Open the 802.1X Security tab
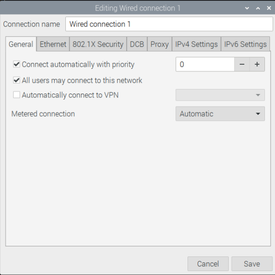Image resolution: width=275 pixels, height=275 pixels. (98, 44)
